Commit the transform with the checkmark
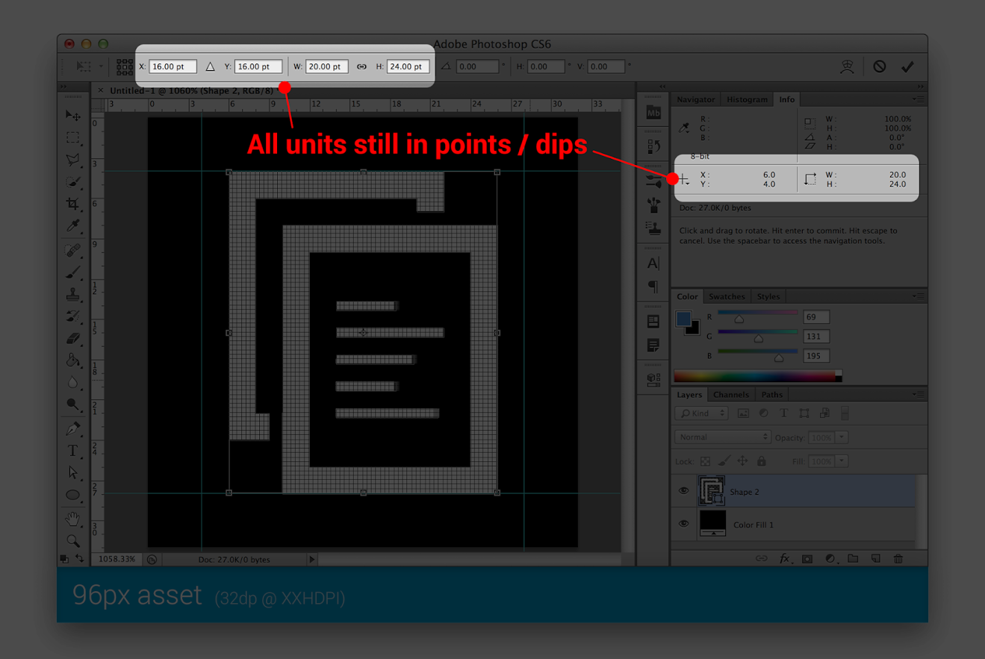Screen dimensions: 985x659 tap(907, 66)
